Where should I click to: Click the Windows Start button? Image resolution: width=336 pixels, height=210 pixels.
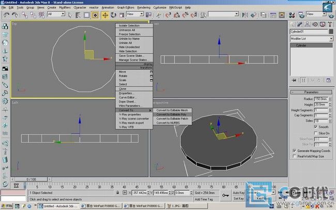coord(7,206)
